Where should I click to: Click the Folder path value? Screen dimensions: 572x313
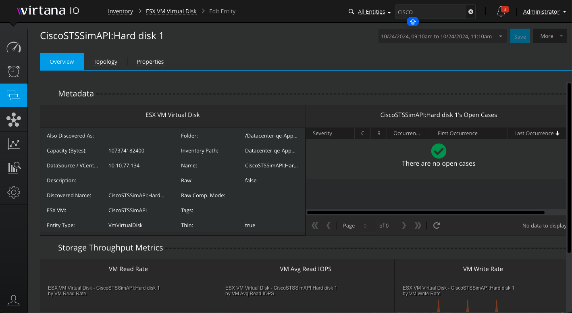click(271, 136)
